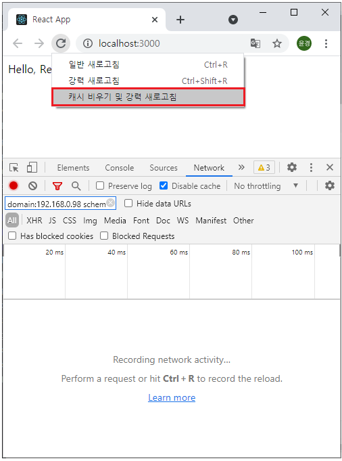Open the 3 warnings badge
342x461 pixels.
264,168
